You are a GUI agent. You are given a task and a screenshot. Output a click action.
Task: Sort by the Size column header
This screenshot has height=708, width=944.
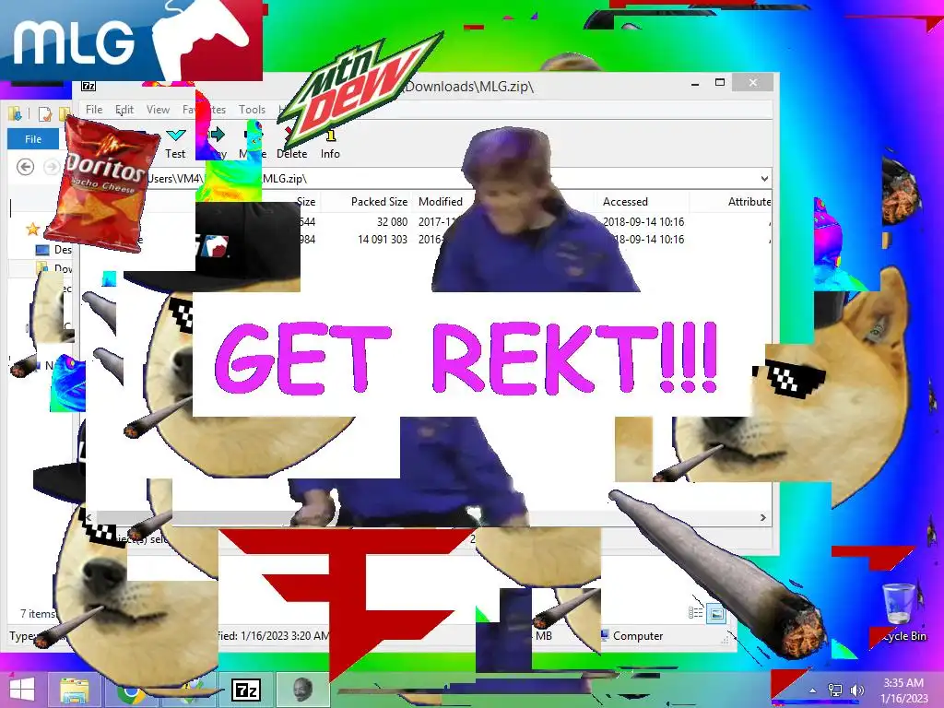(x=306, y=202)
